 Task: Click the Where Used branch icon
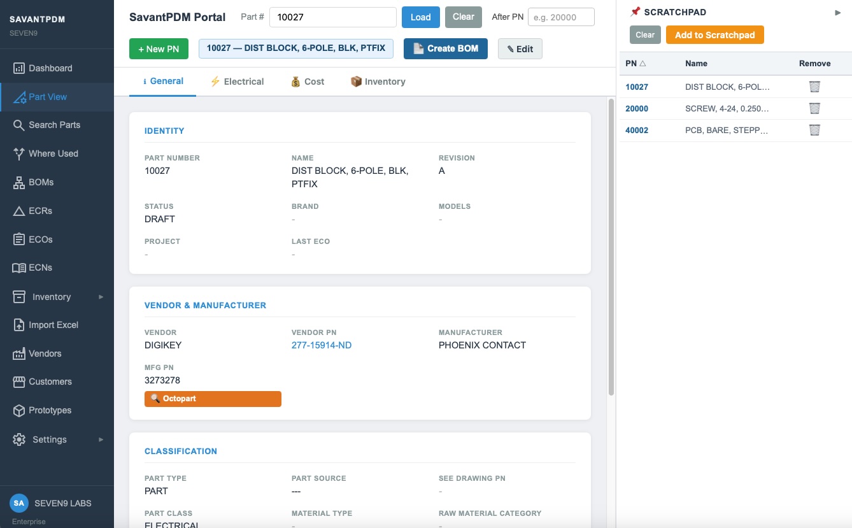point(18,153)
